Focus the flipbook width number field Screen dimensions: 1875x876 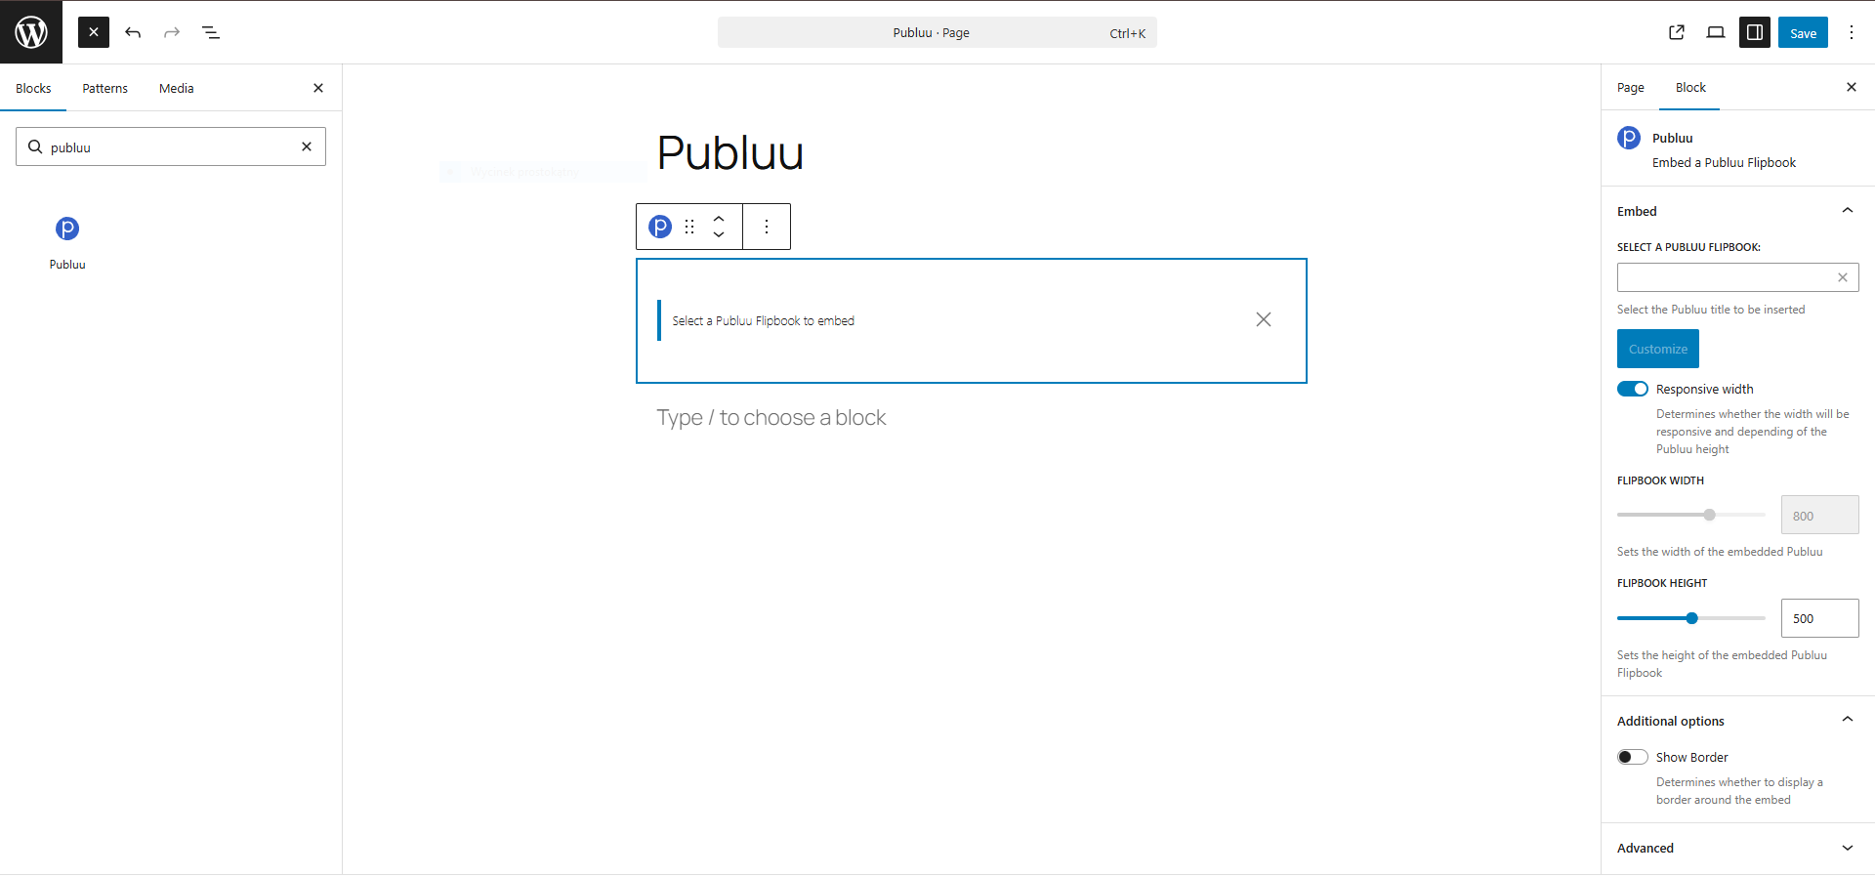coord(1820,515)
